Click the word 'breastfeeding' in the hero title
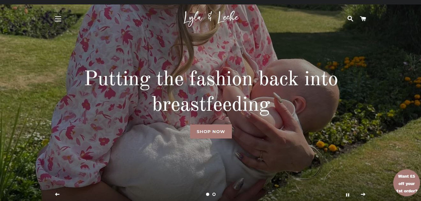This screenshot has width=421, height=201. click(211, 105)
